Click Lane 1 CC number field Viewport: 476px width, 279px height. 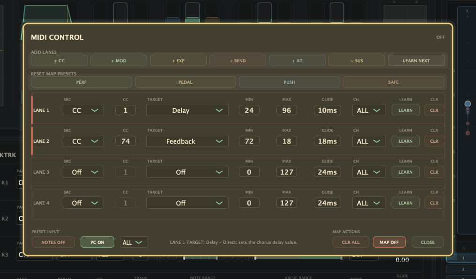(x=126, y=110)
